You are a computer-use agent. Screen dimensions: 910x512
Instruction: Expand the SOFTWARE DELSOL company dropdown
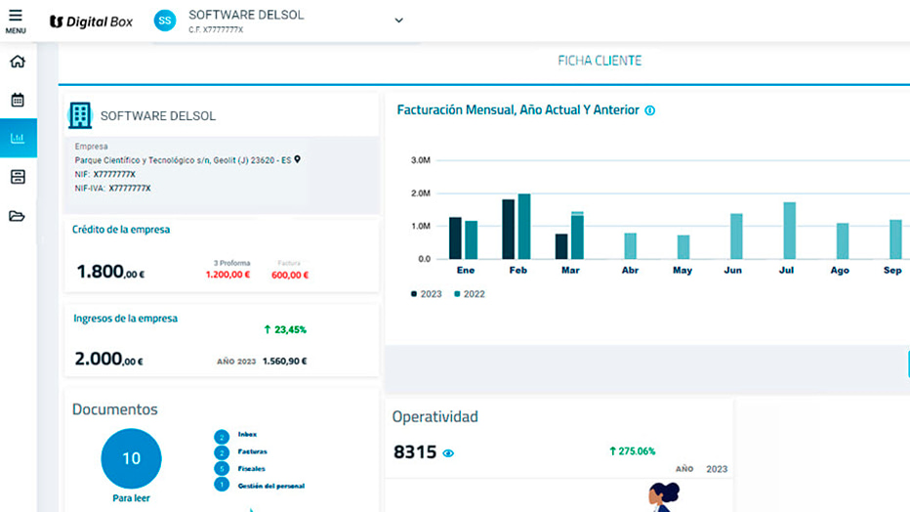point(398,21)
